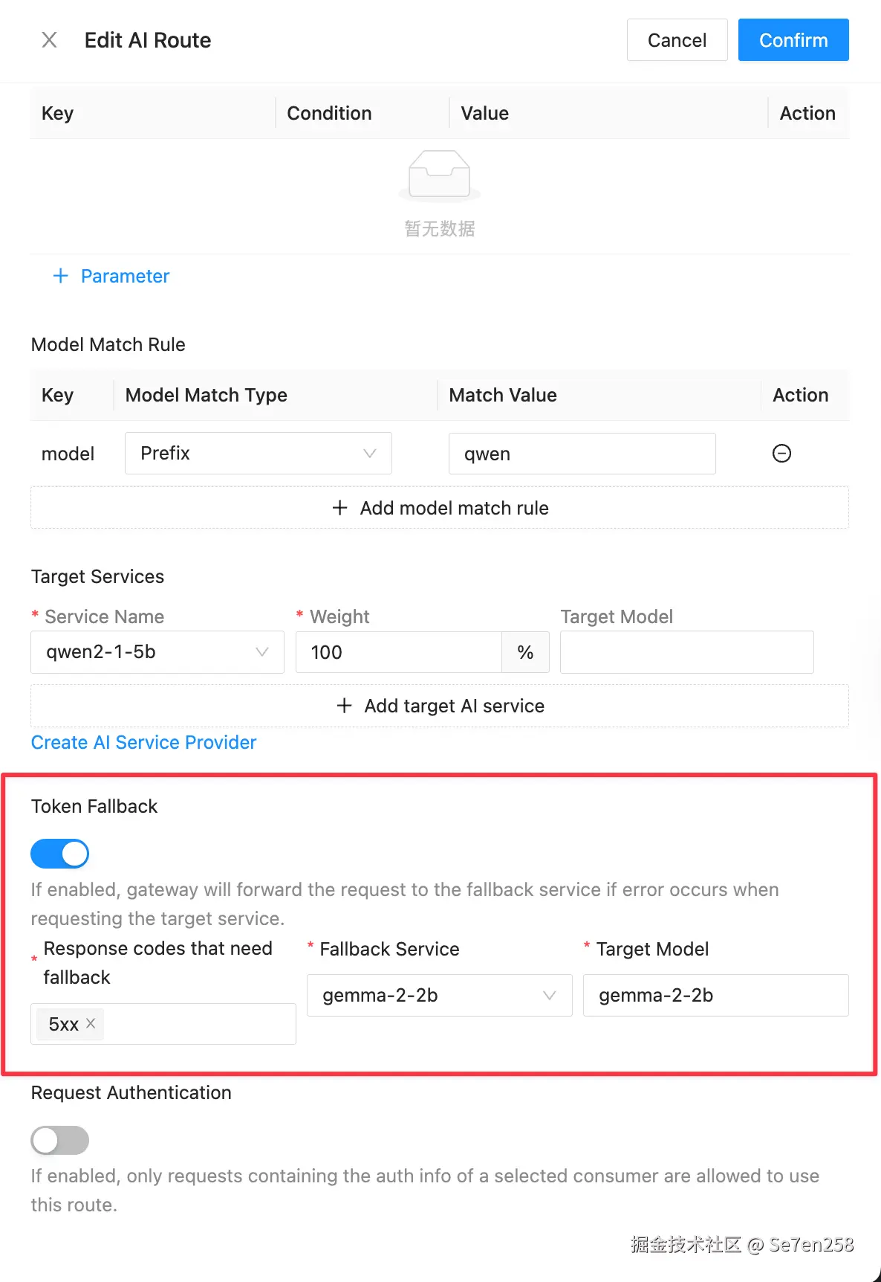The image size is (881, 1282).
Task: Click the fallback Target Model field gemma-2-2b
Action: (x=715, y=995)
